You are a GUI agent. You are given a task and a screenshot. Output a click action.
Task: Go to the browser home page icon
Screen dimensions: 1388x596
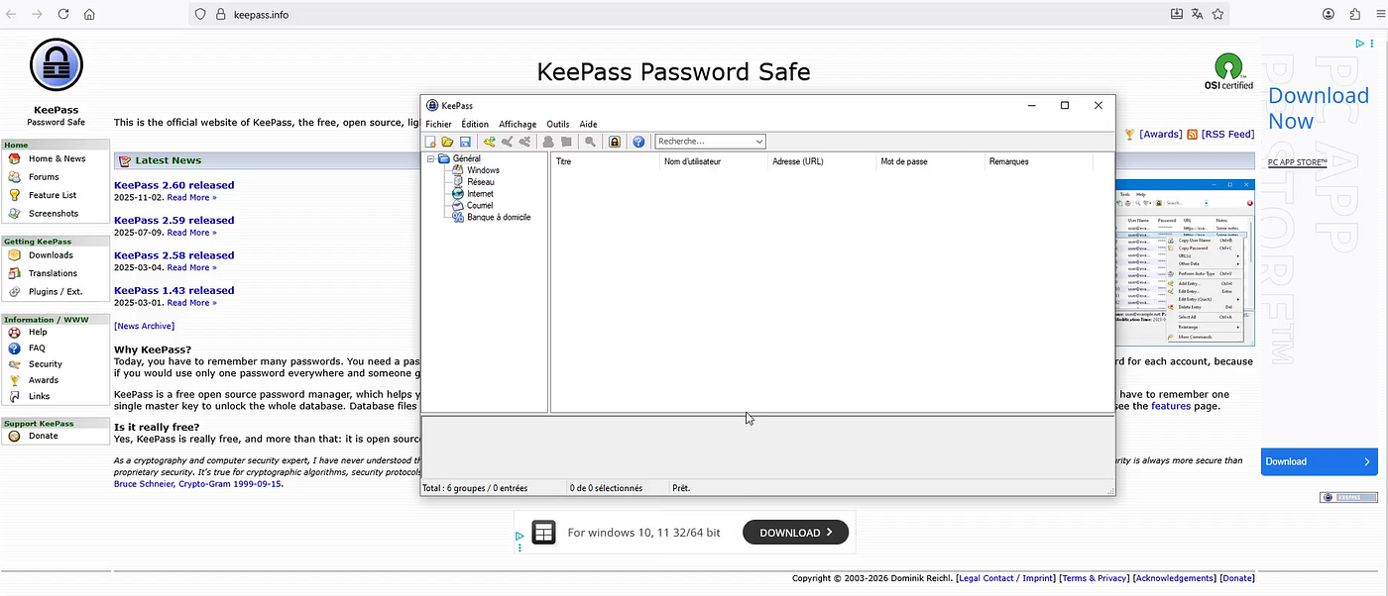pyautogui.click(x=89, y=14)
